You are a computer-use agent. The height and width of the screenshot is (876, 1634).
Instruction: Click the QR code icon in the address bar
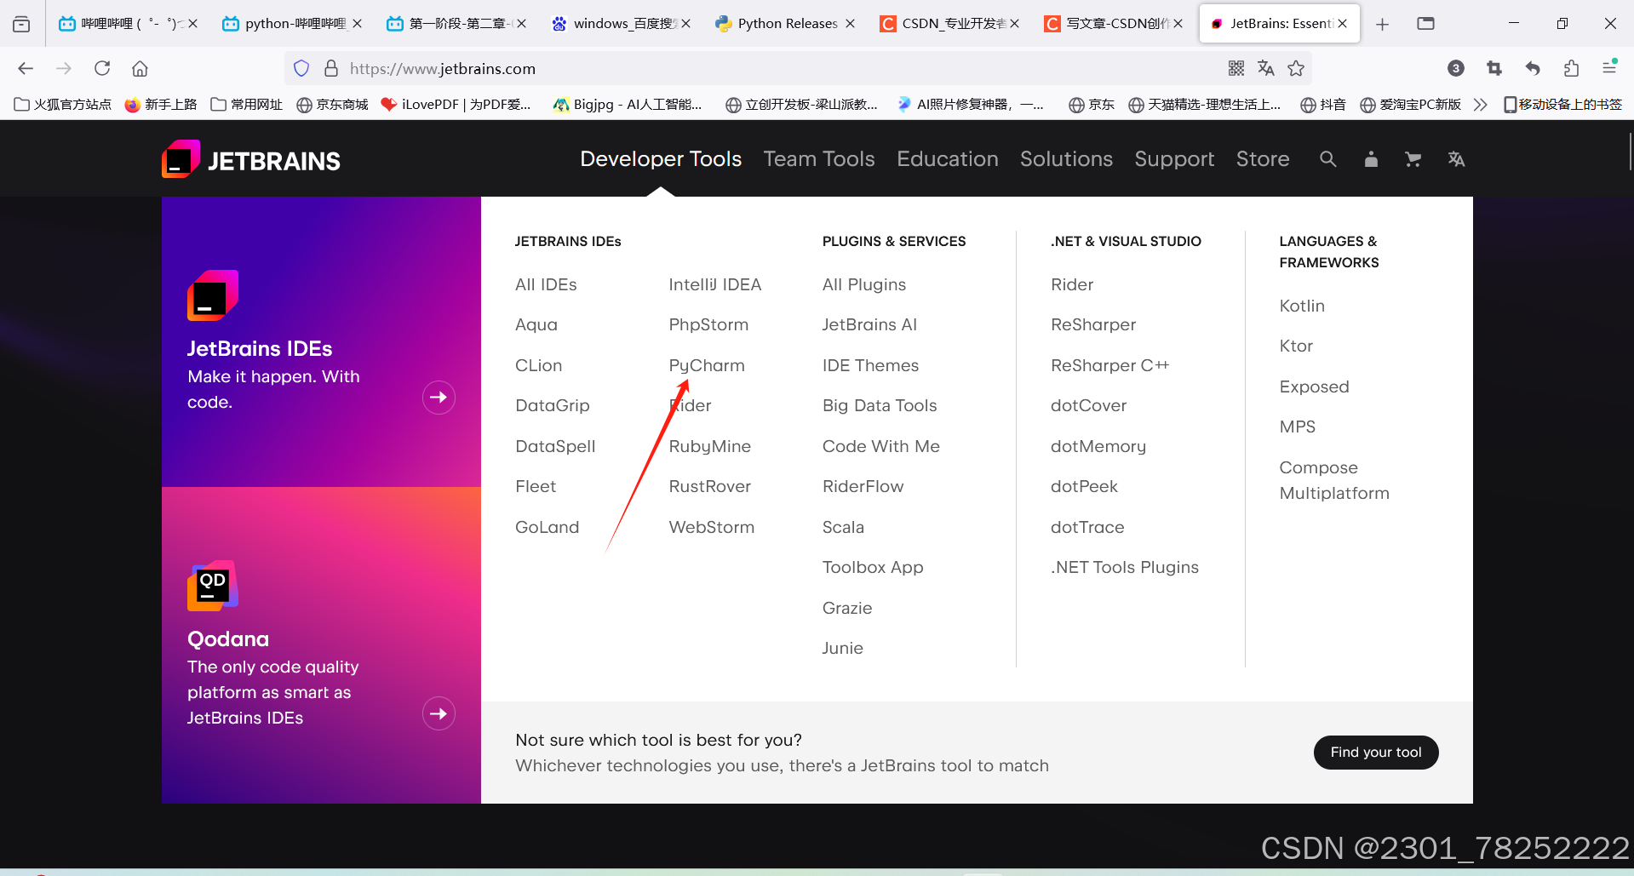point(1236,68)
